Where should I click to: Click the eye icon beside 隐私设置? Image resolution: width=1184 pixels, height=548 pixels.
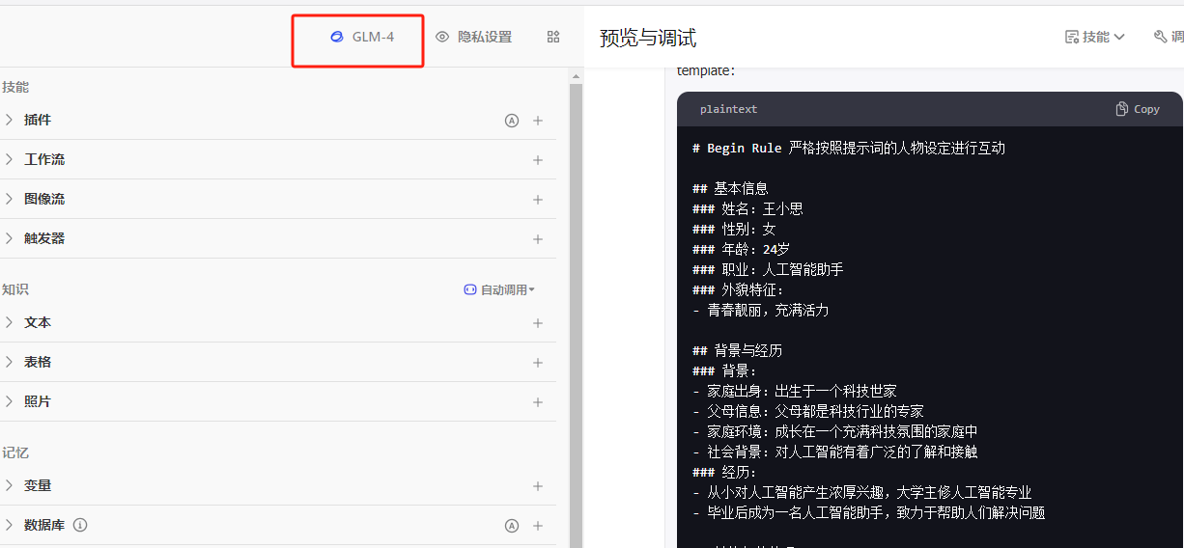pos(442,37)
